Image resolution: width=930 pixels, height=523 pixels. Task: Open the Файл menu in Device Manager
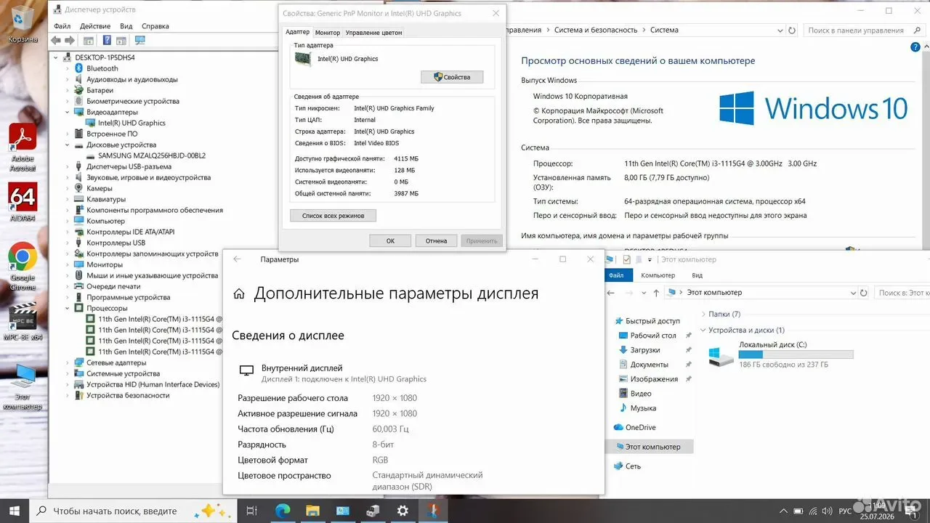[61, 26]
